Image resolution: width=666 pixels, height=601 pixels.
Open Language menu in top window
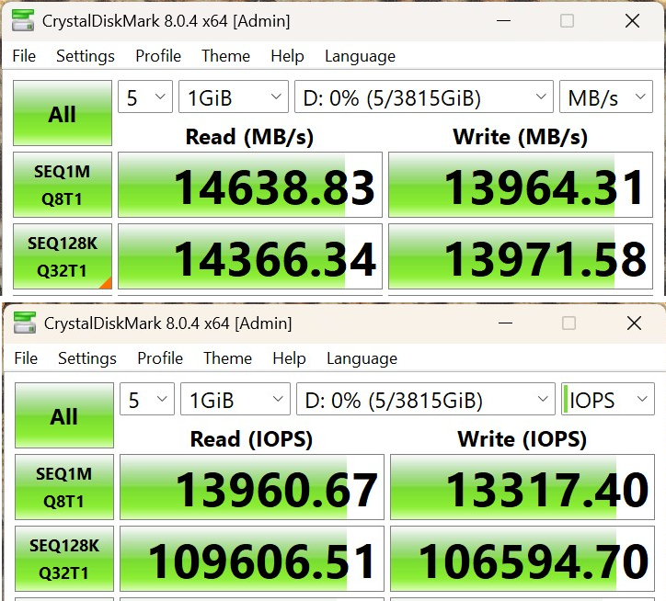[x=361, y=56]
